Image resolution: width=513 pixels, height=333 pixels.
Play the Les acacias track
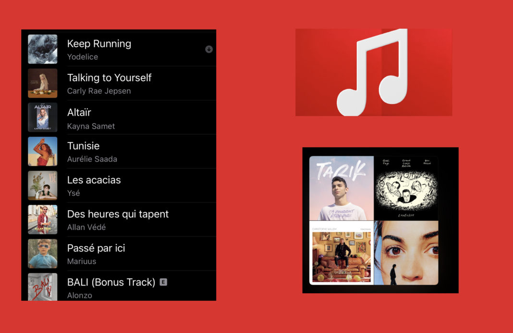coord(94,180)
